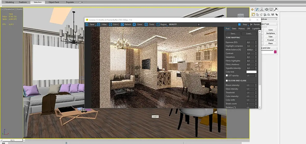Create a Plane primitive
Viewport: 306px width, 144px height.
270,44
